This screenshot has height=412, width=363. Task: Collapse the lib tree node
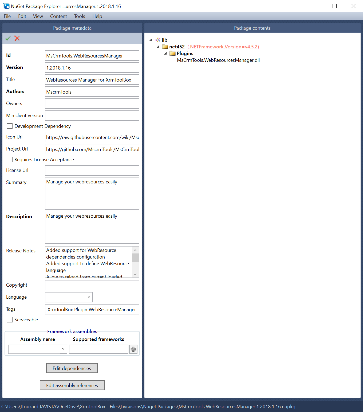click(x=151, y=40)
